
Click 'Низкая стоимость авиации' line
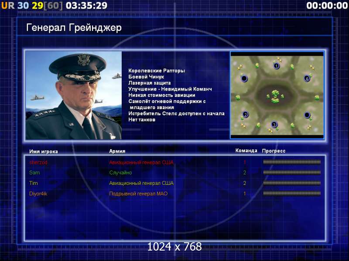[162, 95]
